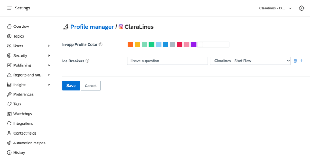The height and width of the screenshot is (155, 310).
Task: Click help icon beside In-app Profile Color
Action: pyautogui.click(x=101, y=44)
